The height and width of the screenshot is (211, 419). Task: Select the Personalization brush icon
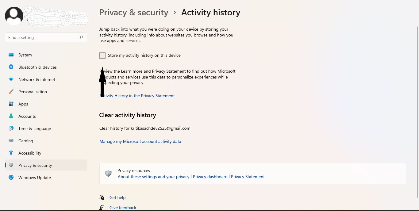[11, 92]
